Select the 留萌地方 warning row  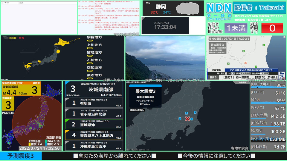[x=94, y=54]
